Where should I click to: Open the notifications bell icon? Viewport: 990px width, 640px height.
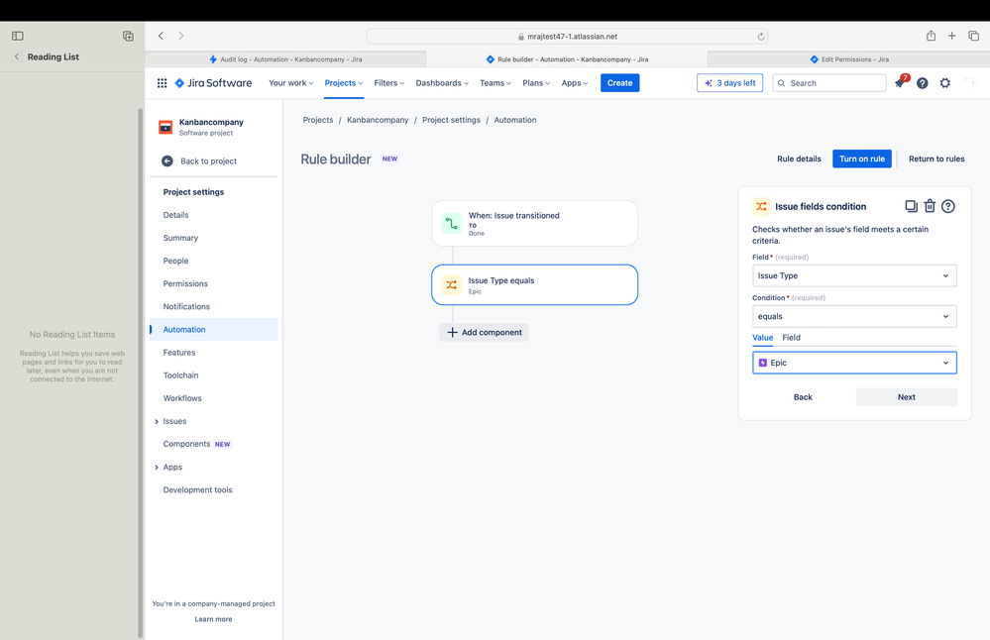900,82
